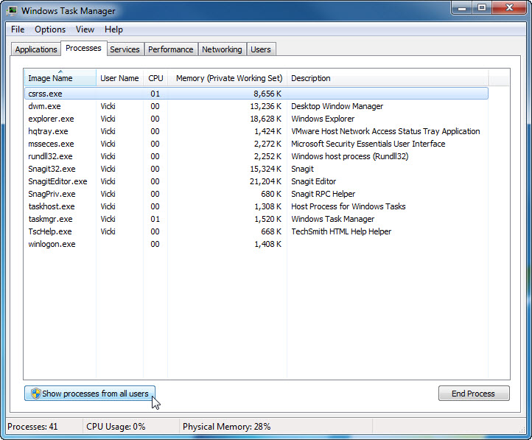Sort by CPU column header
This screenshot has height=440, width=532.
click(155, 78)
